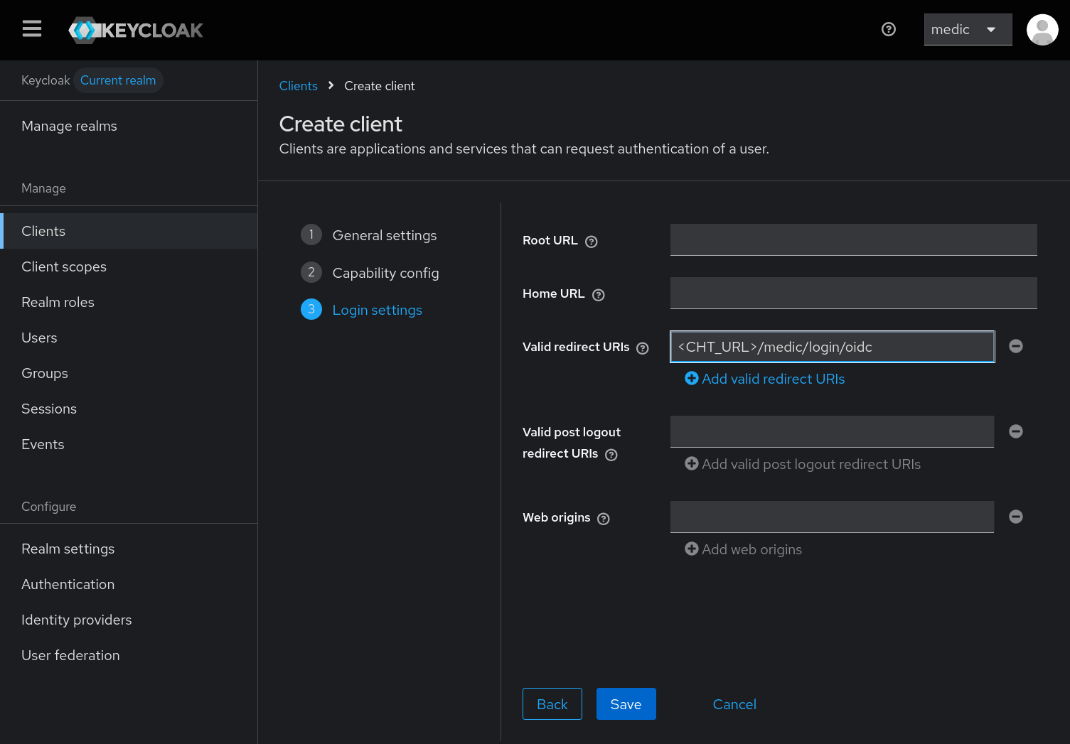
Task: Click Add valid post logout redirect URIs
Action: pyautogui.click(x=802, y=464)
